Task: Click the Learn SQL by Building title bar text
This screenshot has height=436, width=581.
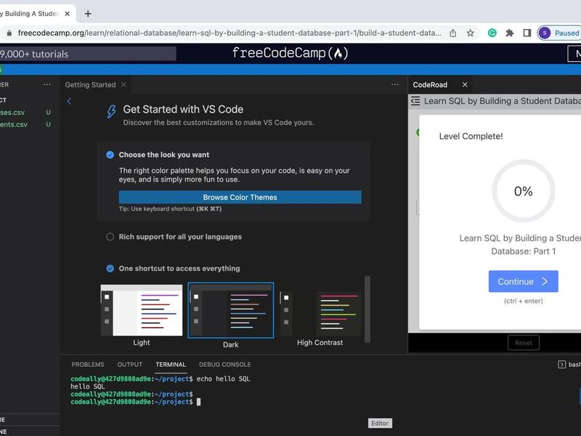Action: (503, 101)
